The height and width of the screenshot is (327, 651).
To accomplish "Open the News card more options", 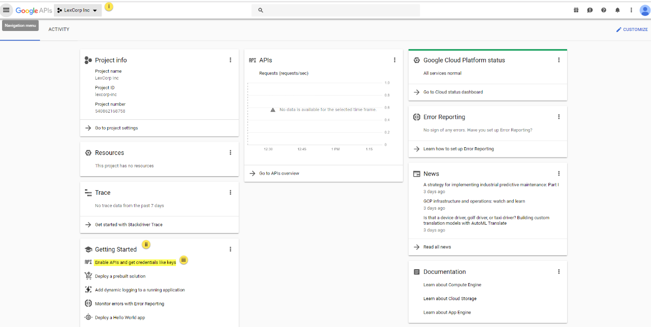I will click(559, 174).
